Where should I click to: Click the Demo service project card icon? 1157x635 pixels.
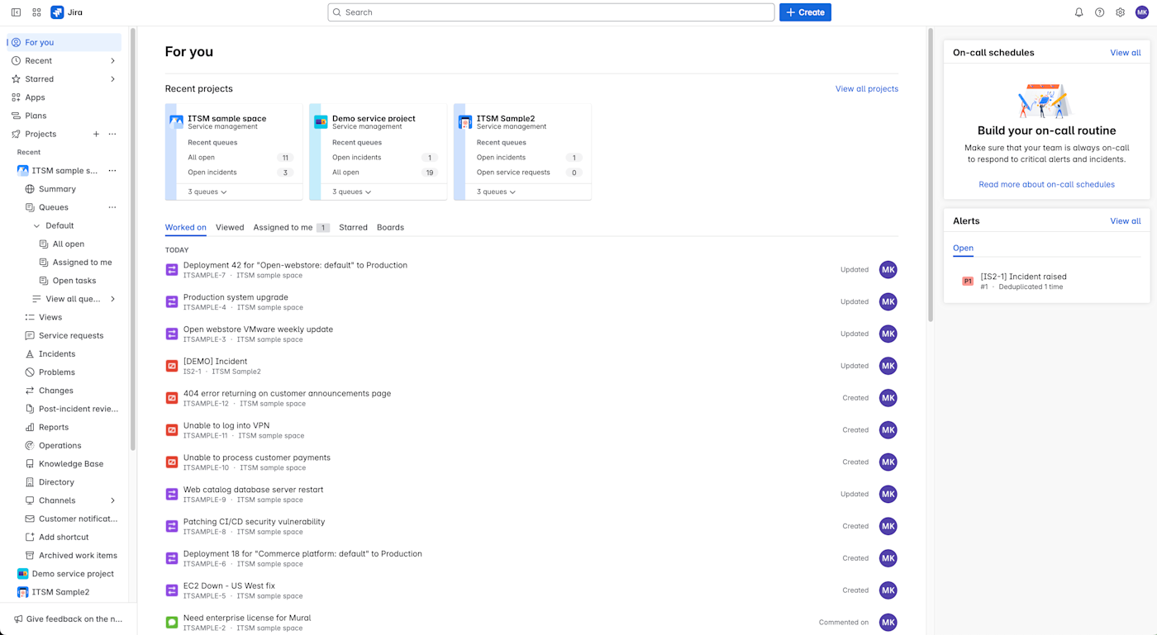coord(321,121)
